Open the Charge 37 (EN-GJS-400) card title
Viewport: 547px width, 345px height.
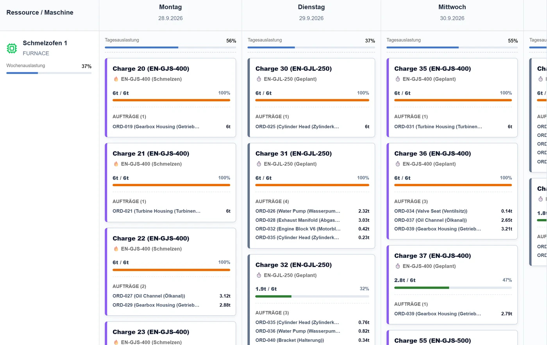(x=433, y=256)
